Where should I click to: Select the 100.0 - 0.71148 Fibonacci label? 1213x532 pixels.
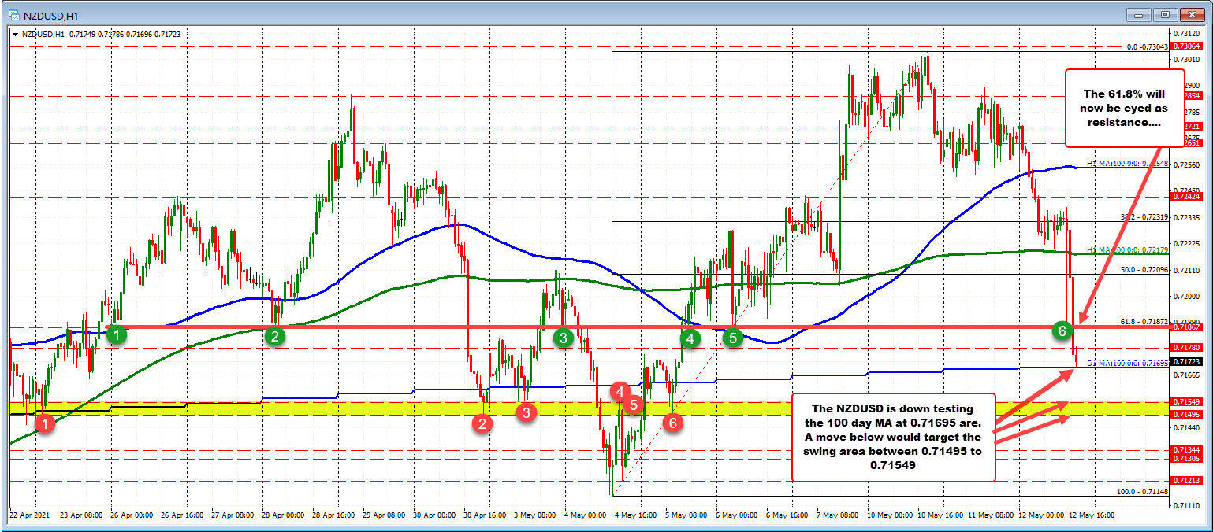tap(1142, 491)
